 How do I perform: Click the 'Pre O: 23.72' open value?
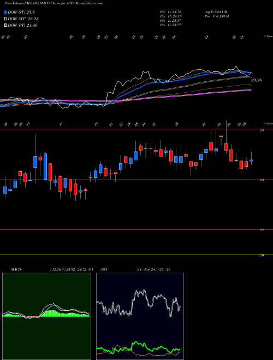[x=171, y=12]
